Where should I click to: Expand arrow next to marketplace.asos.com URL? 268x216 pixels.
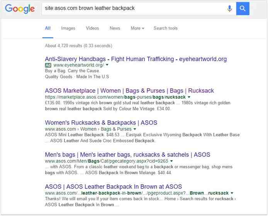click(189, 97)
